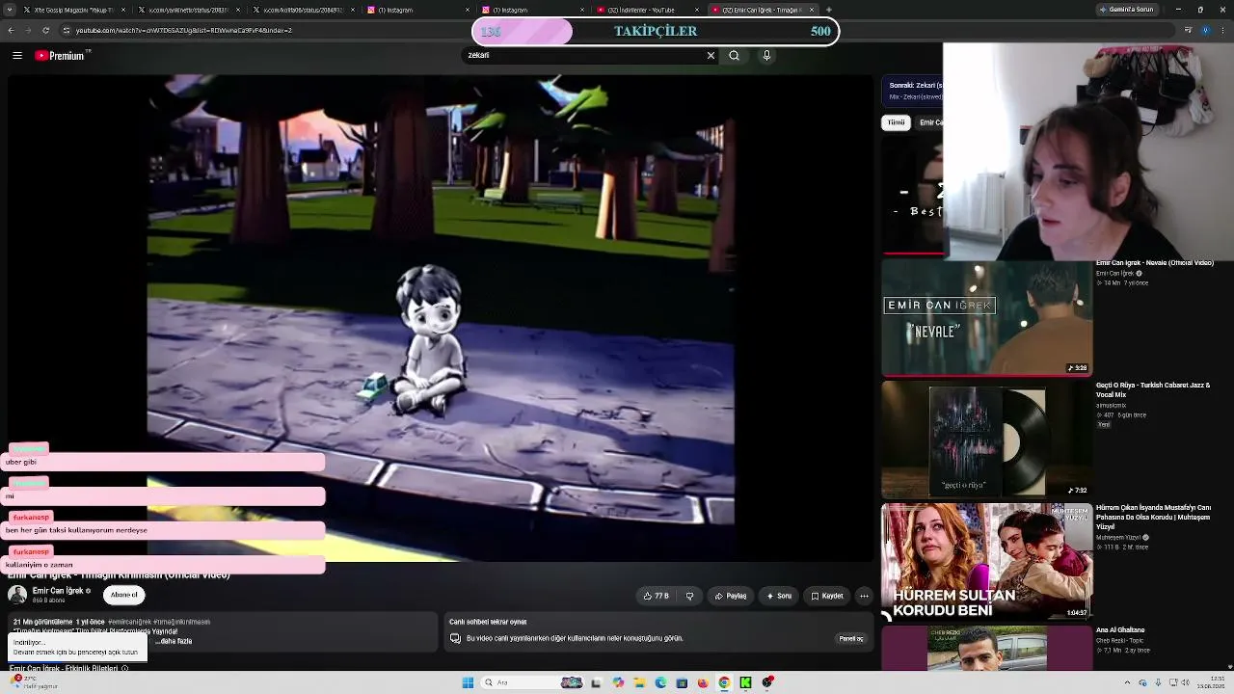This screenshot has height=694, width=1234.
Task: Open Microsoft Edge from taskbar
Action: (x=660, y=682)
